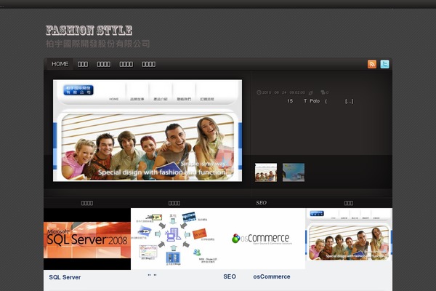Viewport: 436px width, 291px height.
Task: Open the Microsoft SQL Server 2008 image
Action: pyautogui.click(x=87, y=239)
